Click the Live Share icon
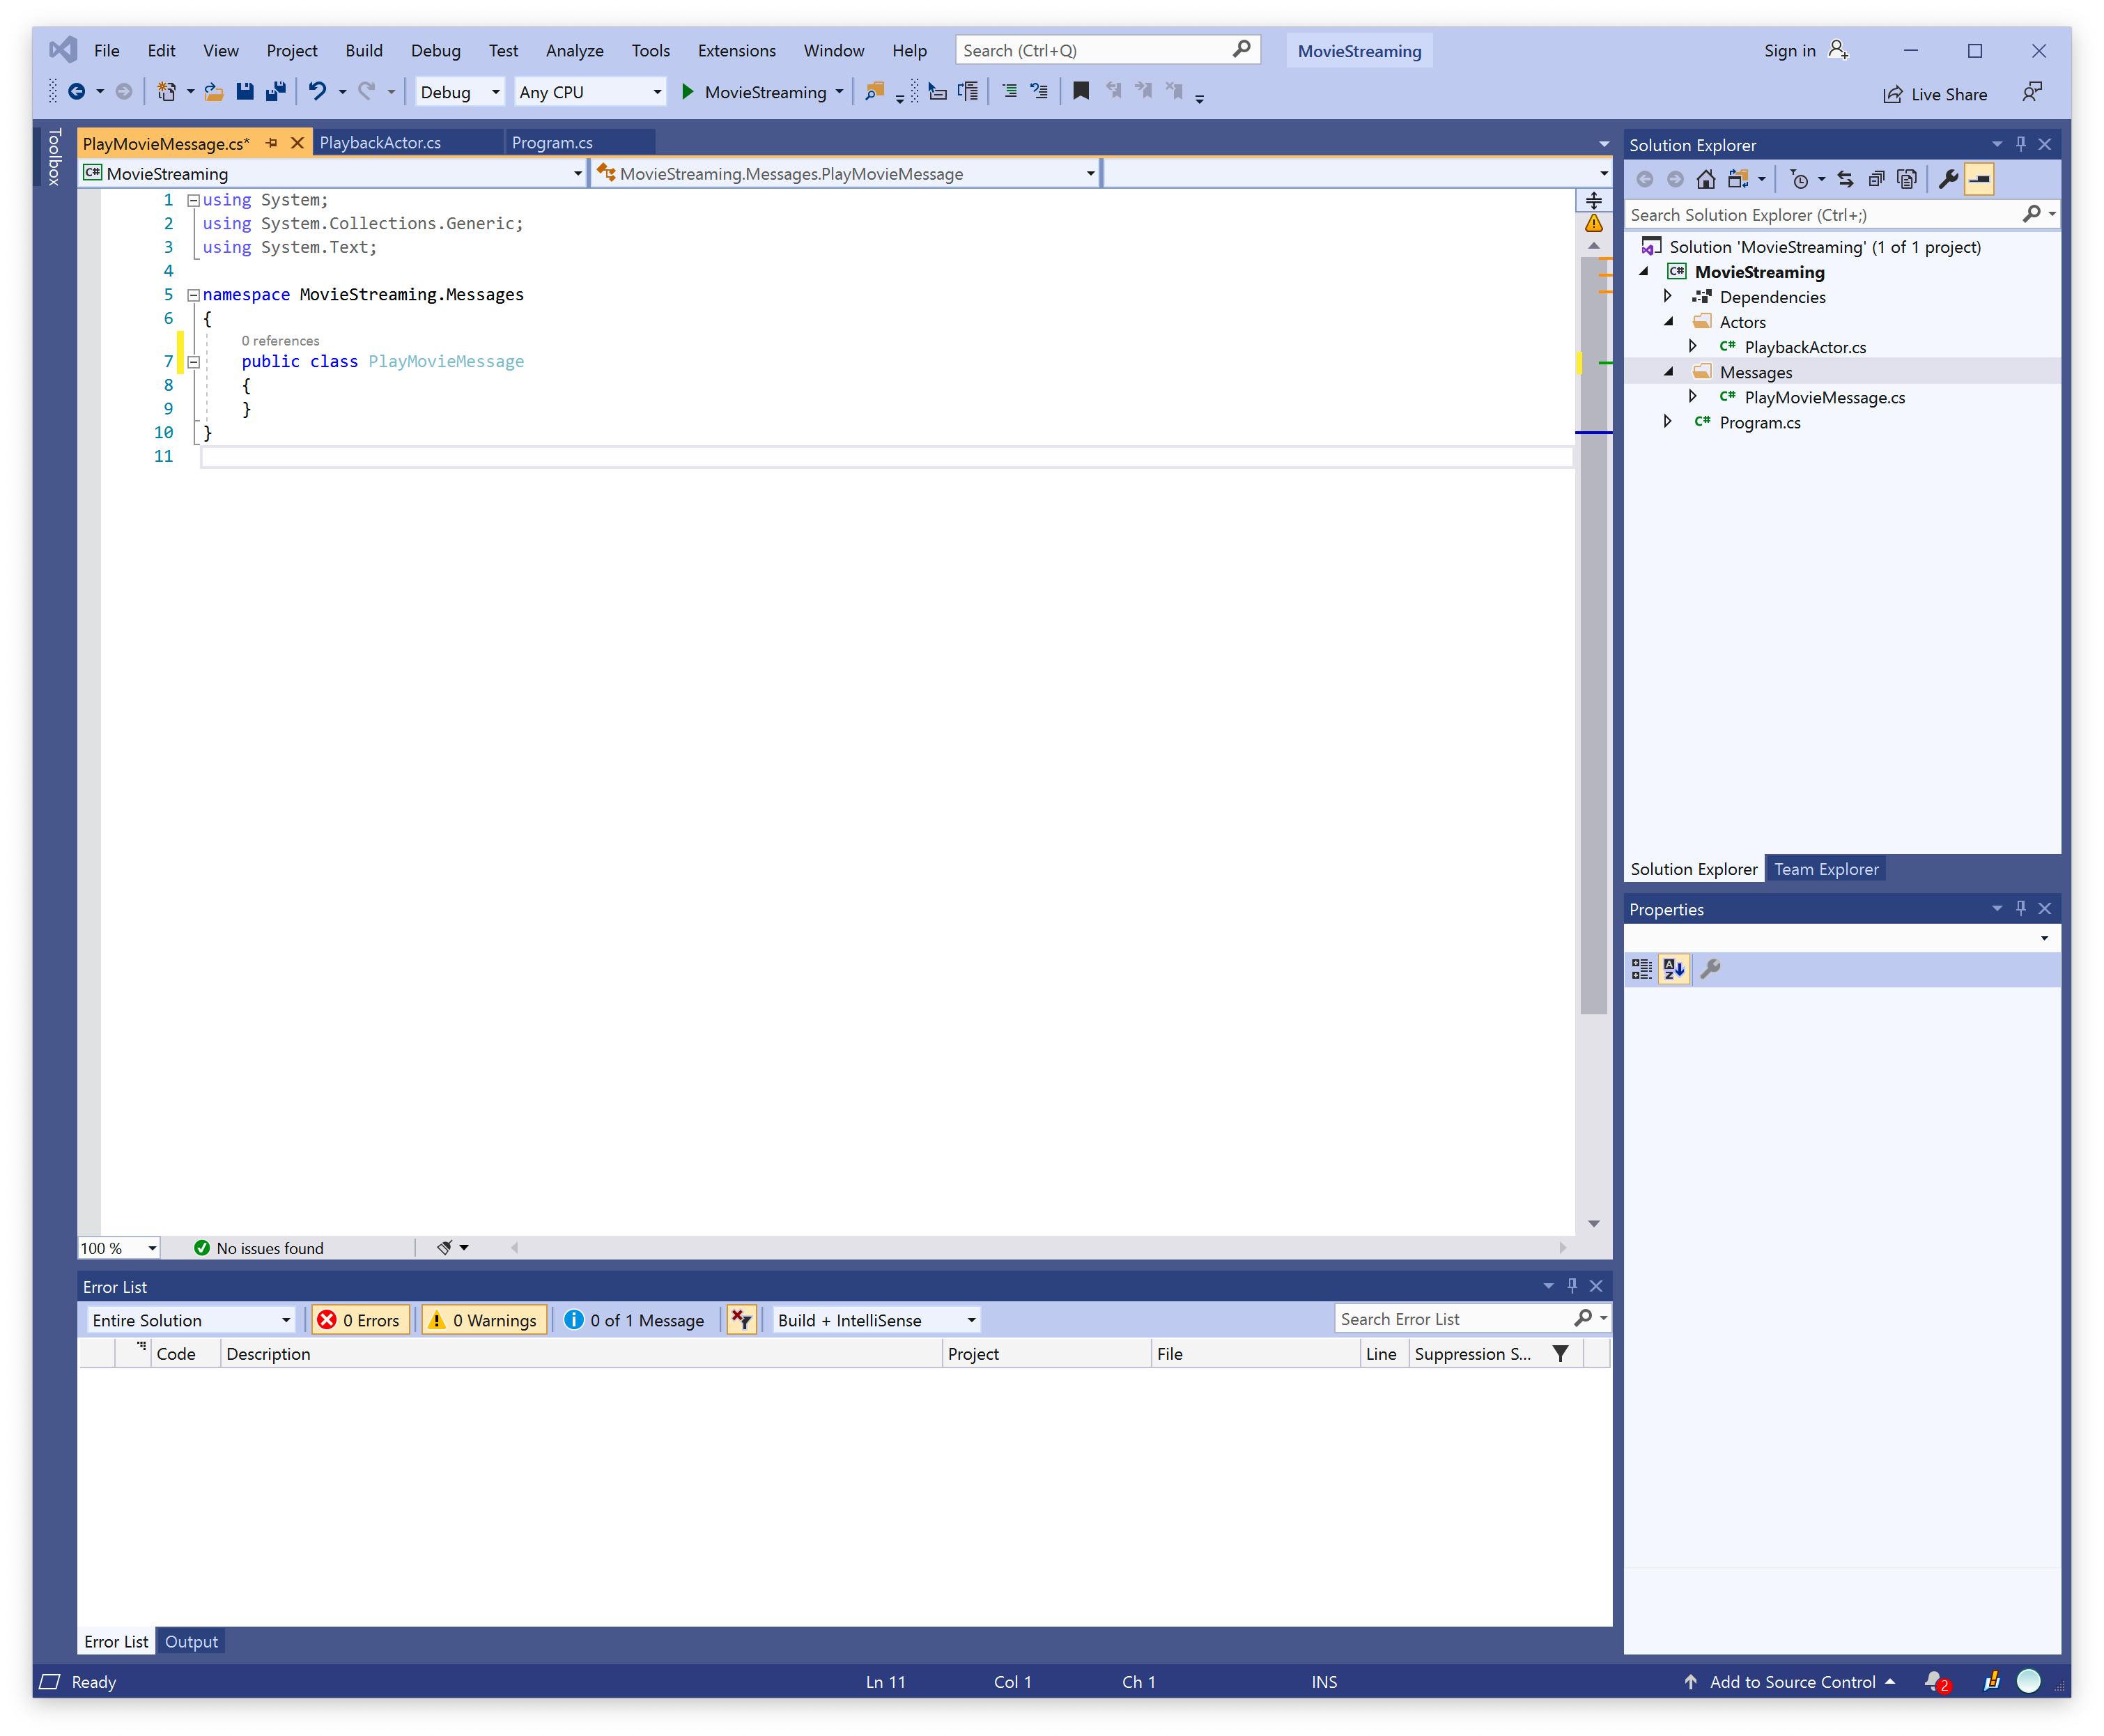The height and width of the screenshot is (1736, 2104). [1892, 94]
